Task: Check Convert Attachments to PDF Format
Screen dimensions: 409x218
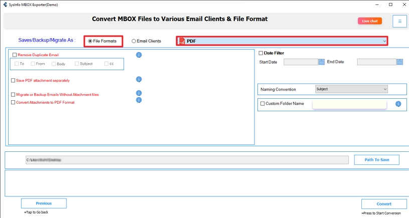Action: (13, 102)
